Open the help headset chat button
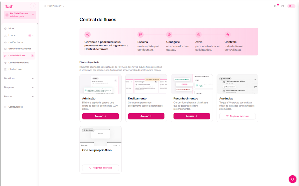This screenshot has height=186, width=299. point(292,179)
